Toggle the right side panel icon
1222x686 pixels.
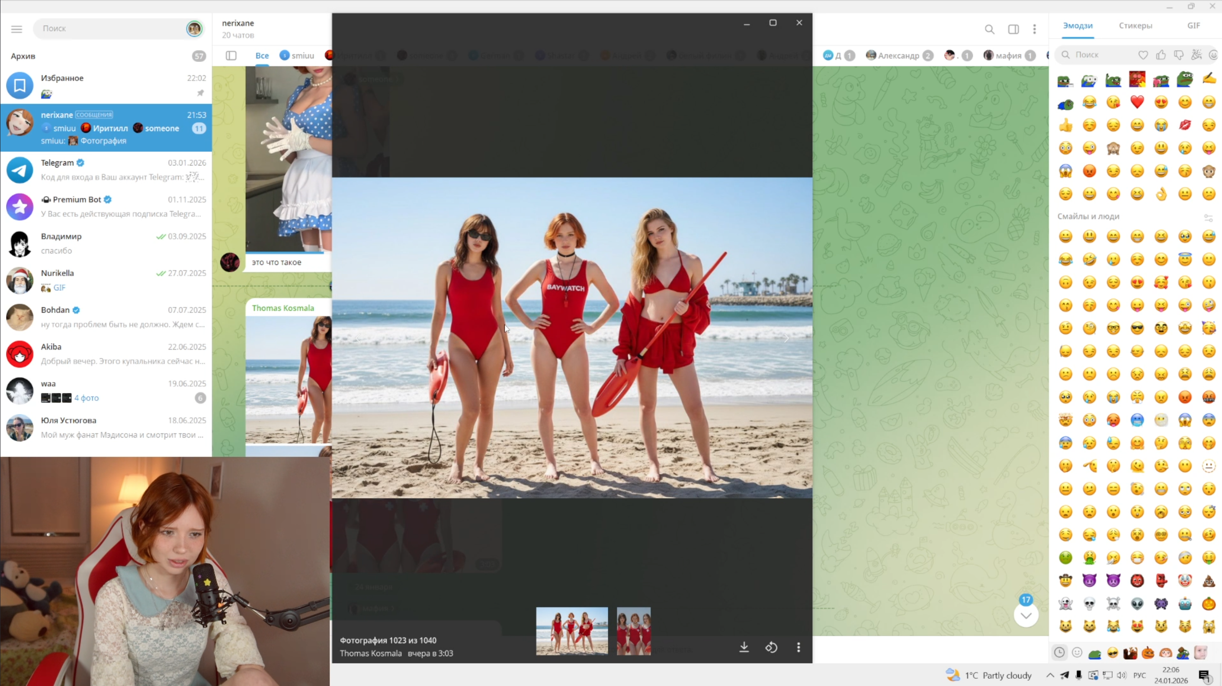[1013, 29]
